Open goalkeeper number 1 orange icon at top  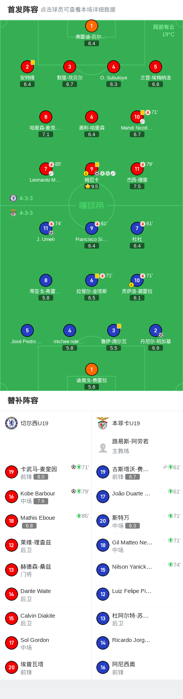point(91,26)
